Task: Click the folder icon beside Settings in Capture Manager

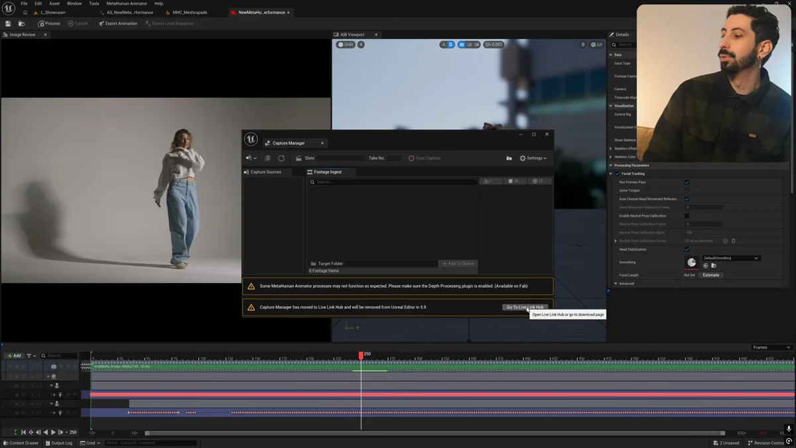Action: [509, 158]
